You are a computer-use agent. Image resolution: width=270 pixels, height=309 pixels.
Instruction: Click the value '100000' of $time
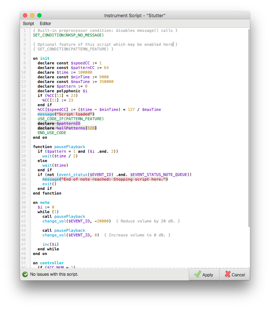pos(85,72)
